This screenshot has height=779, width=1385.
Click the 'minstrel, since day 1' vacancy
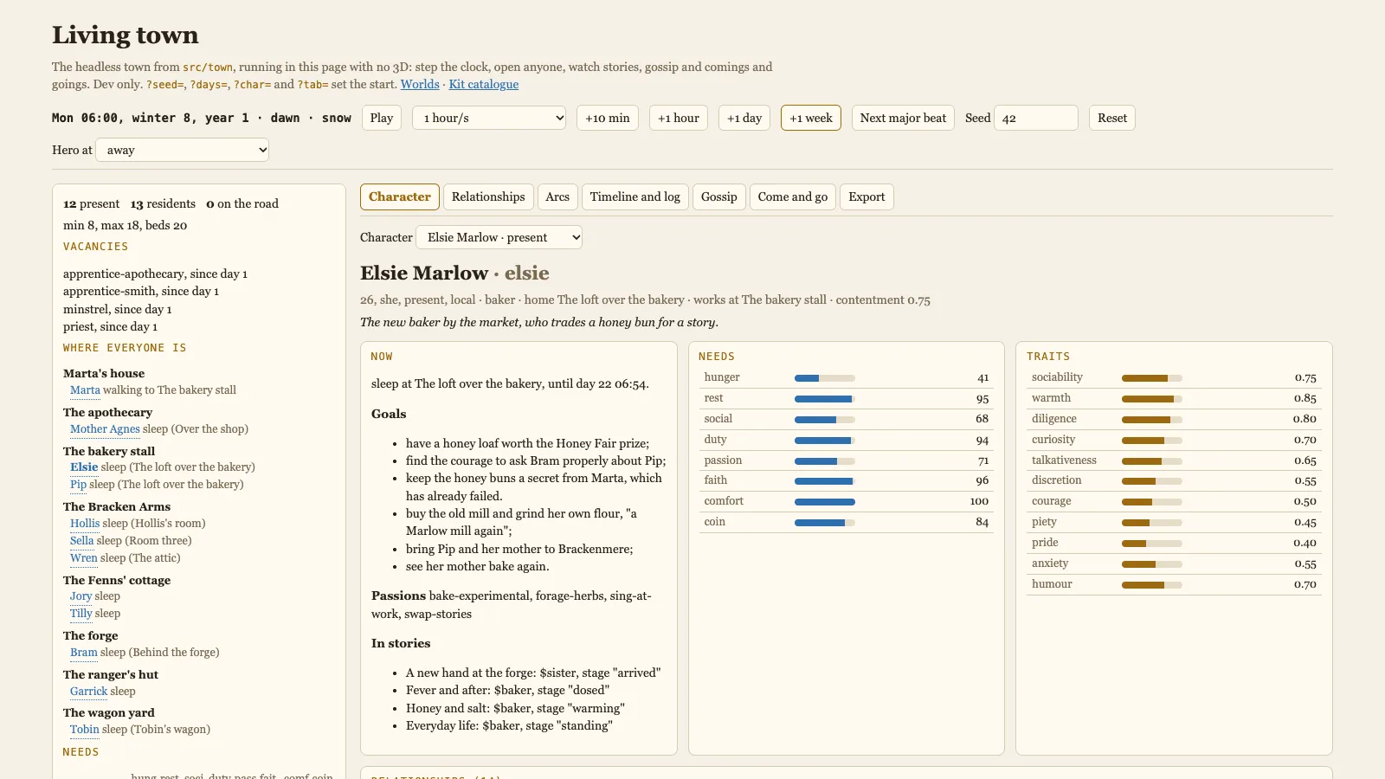point(118,310)
